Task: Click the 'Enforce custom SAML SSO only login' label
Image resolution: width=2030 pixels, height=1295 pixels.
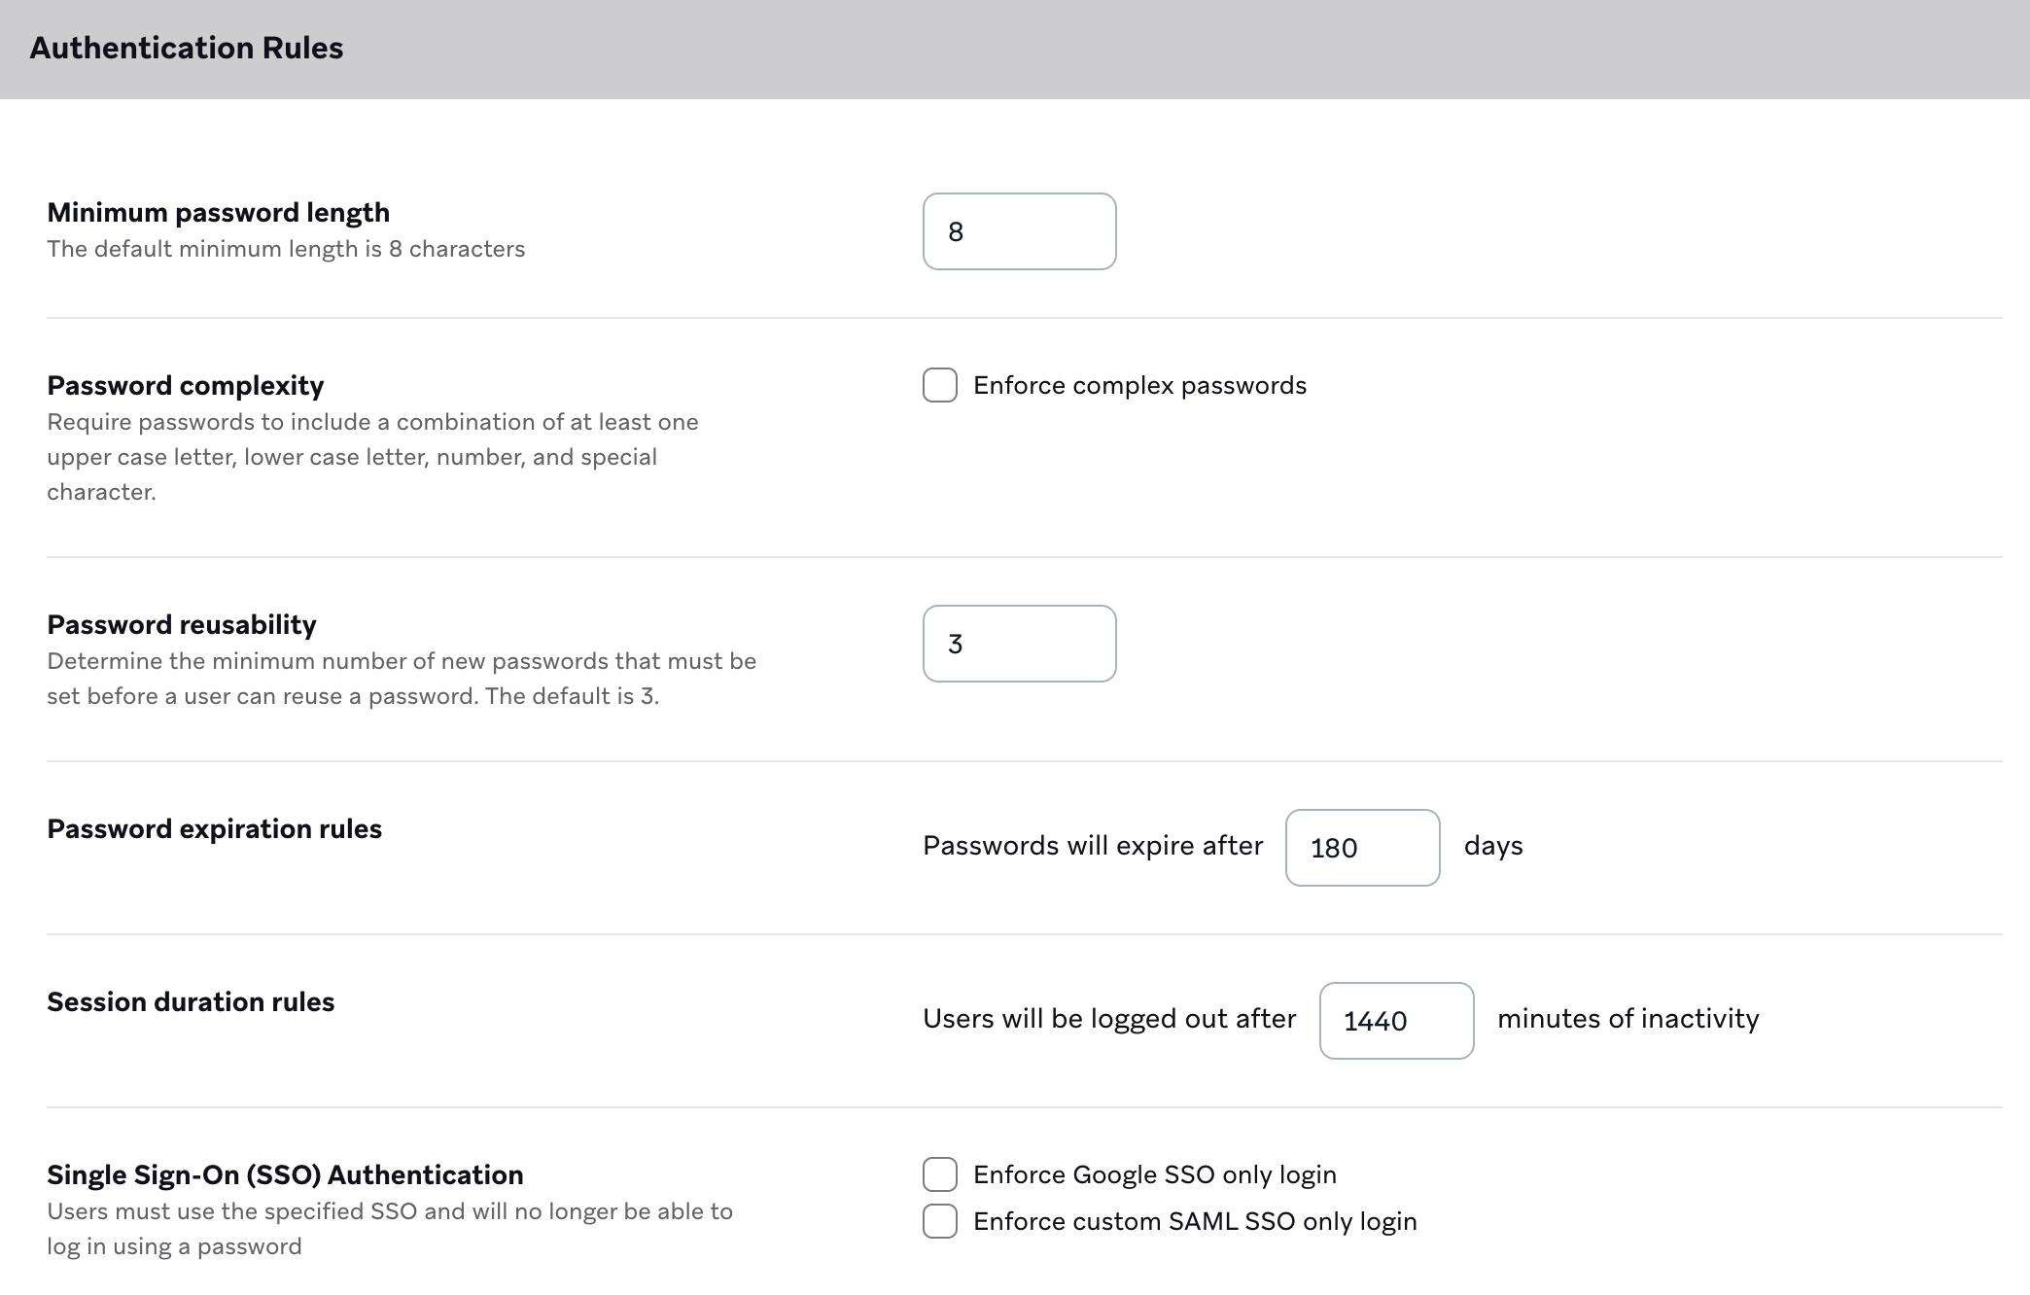Action: (x=1195, y=1221)
